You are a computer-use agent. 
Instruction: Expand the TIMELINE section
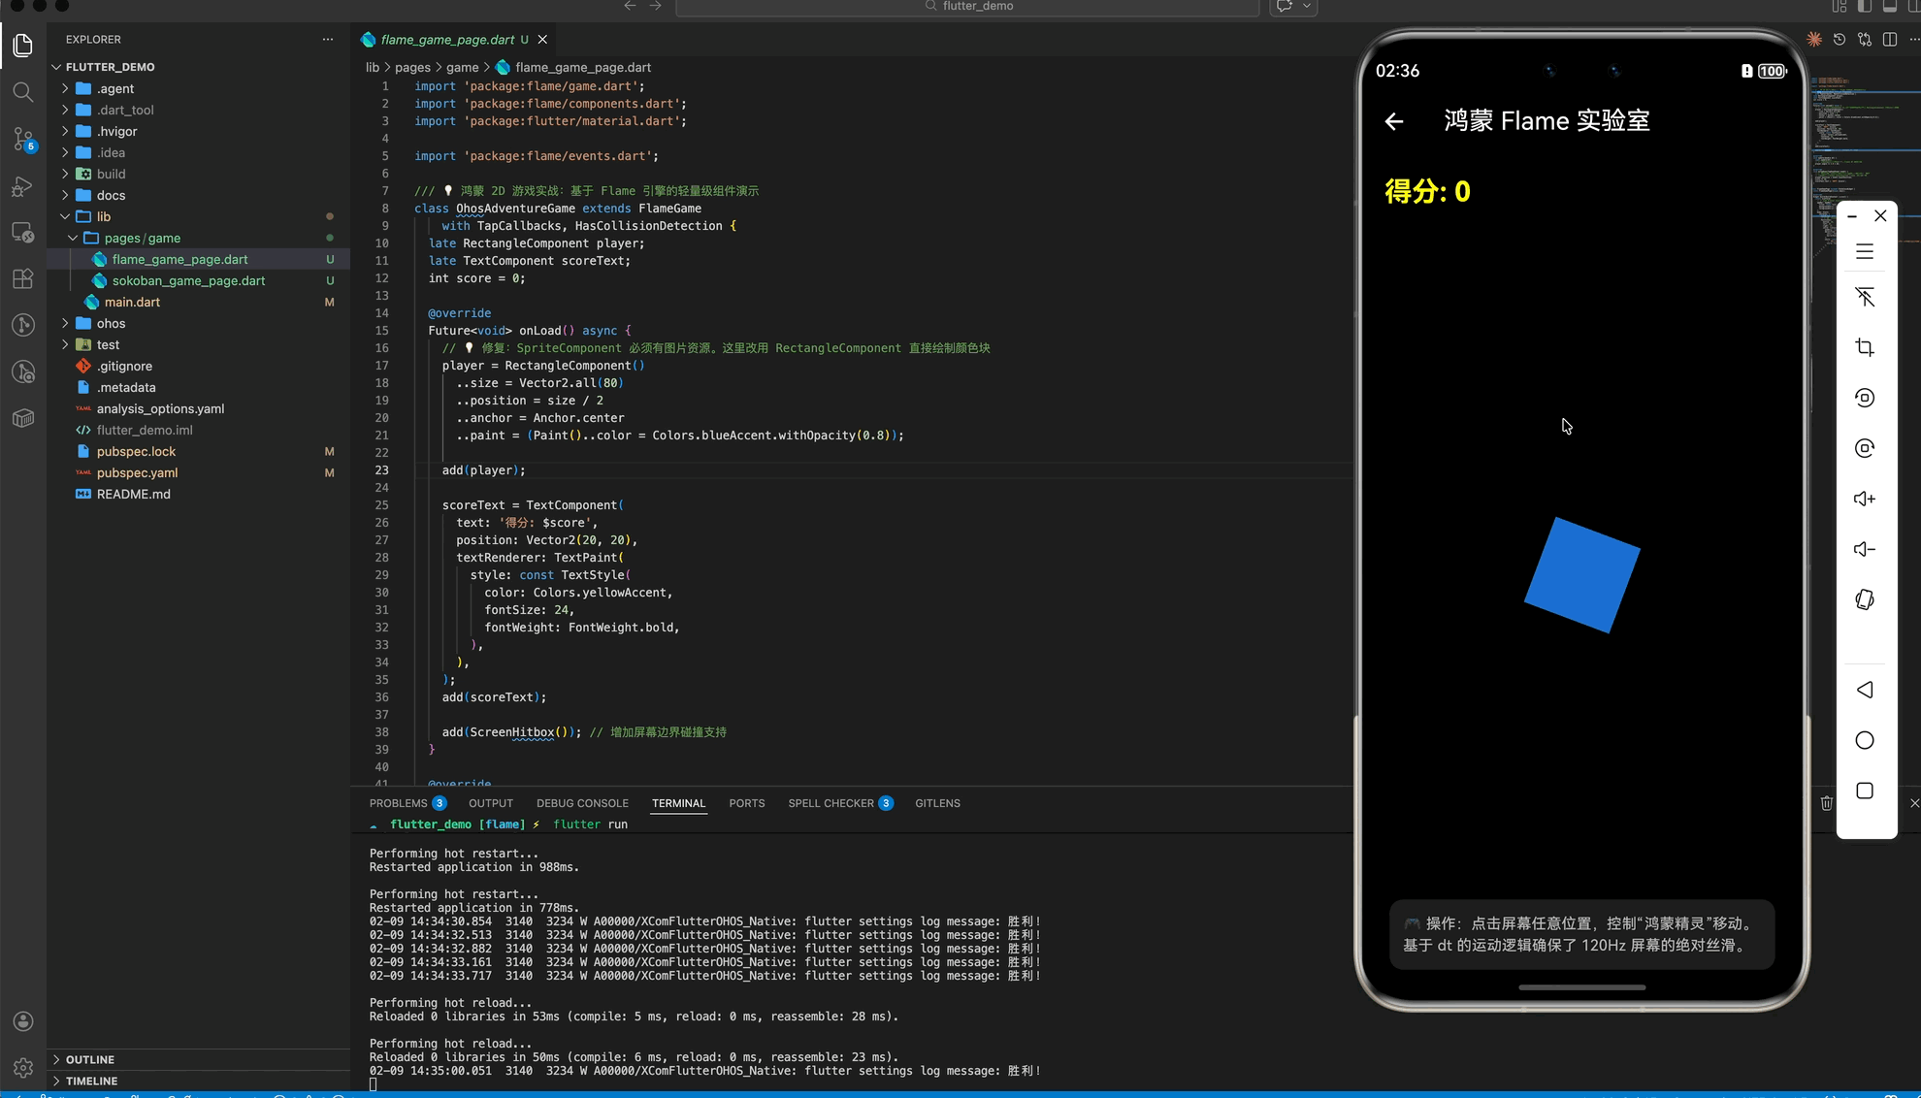91,1081
